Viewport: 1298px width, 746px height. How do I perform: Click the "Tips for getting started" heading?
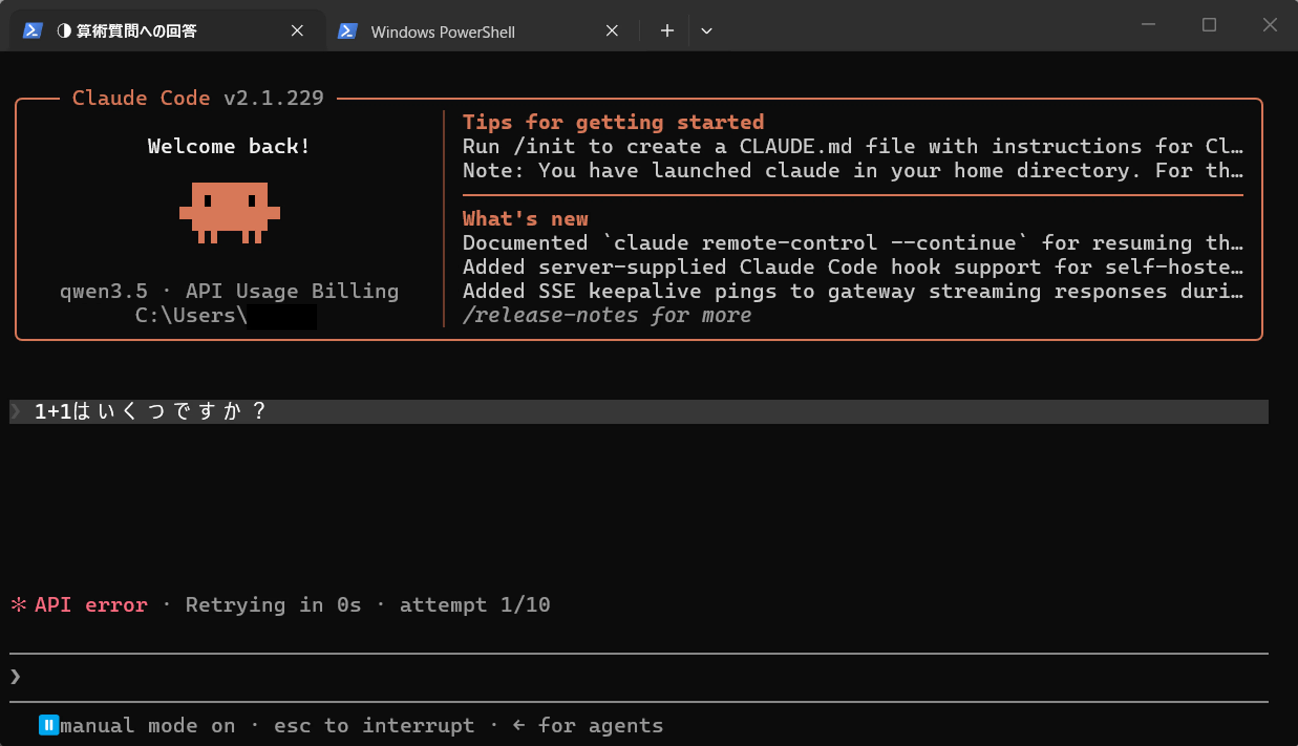[x=613, y=122]
